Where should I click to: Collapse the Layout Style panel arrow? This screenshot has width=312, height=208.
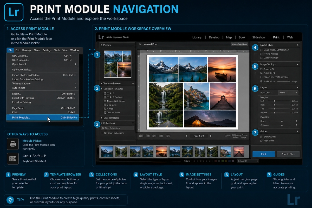coord(297,45)
